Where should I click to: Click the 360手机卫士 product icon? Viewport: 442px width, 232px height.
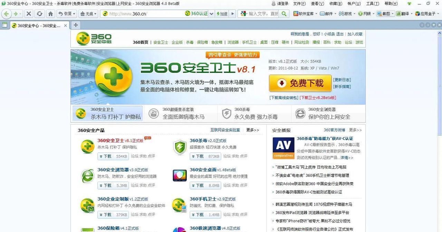180,205
